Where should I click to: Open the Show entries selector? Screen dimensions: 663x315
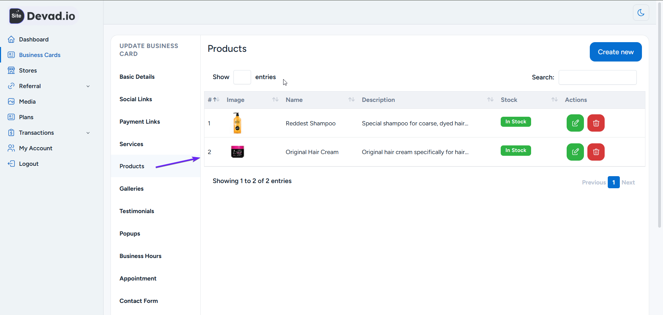(x=242, y=77)
